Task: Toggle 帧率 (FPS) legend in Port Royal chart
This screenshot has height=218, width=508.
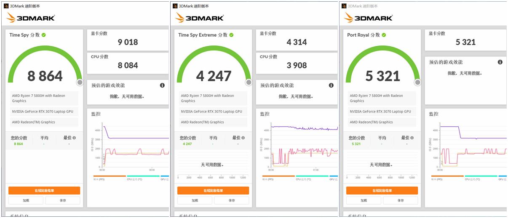Action: 448,178
